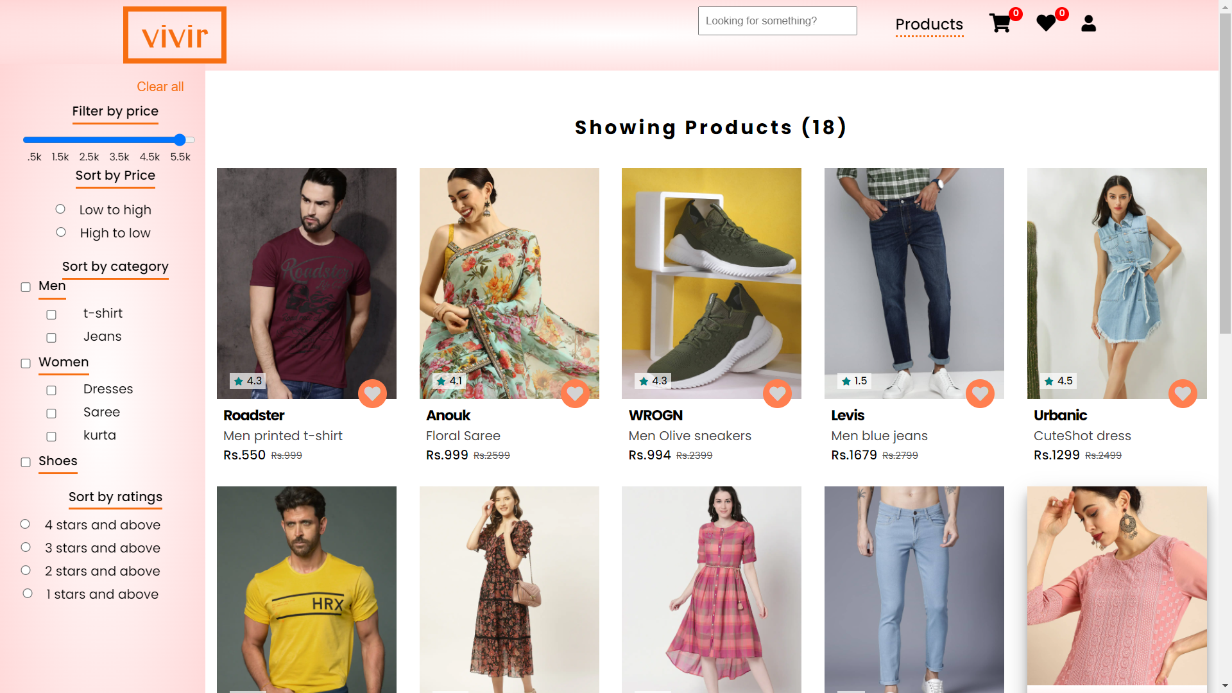Favorite the Urbanic CuteShot dress
This screenshot has width=1232, height=693.
point(1183,395)
